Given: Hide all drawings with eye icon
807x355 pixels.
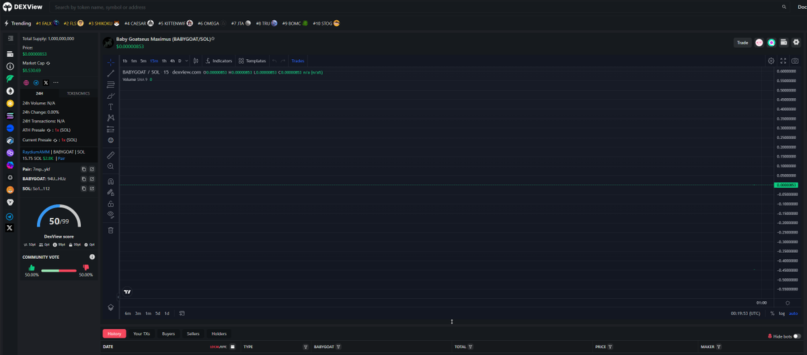Looking at the screenshot, I should pyautogui.click(x=111, y=214).
